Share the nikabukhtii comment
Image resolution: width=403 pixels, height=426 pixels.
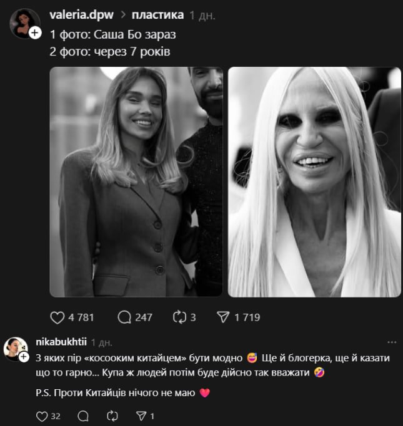coord(141,416)
